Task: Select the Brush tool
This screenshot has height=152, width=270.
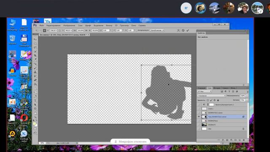Action: point(35,68)
